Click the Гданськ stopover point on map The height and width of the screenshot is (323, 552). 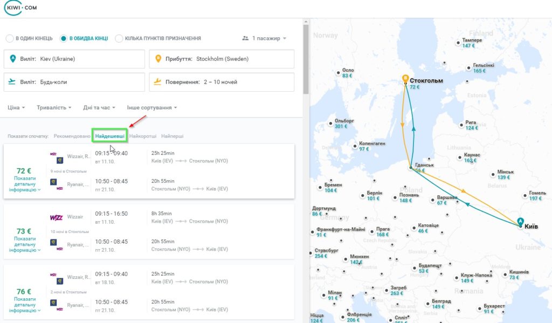pos(411,168)
